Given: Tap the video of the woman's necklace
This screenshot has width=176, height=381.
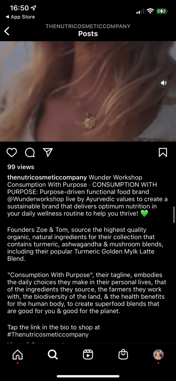Looking at the screenshot, I should (x=88, y=91).
